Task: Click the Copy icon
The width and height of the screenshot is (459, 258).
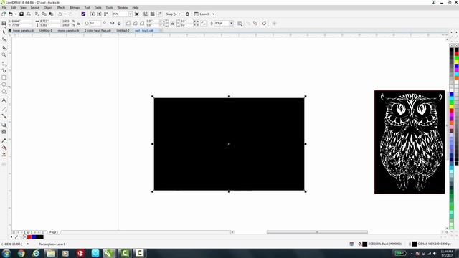Action: pyautogui.click(x=44, y=14)
